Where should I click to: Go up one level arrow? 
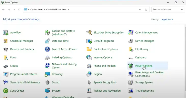(x=19, y=9)
